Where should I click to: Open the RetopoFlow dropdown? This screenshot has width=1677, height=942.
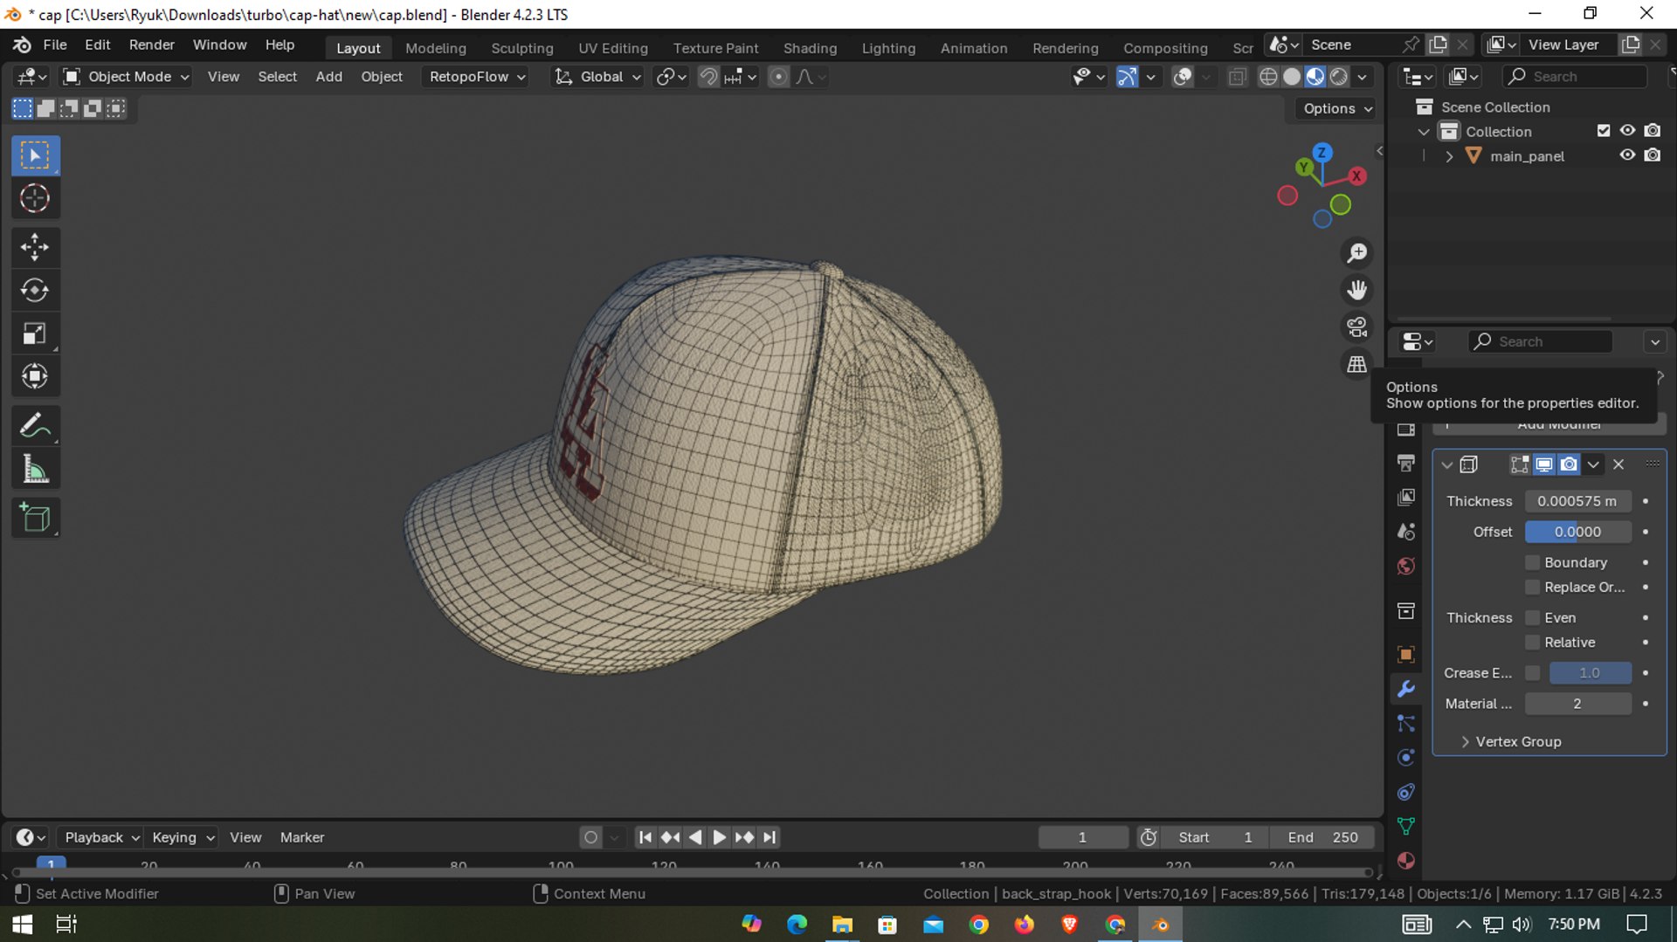point(477,77)
